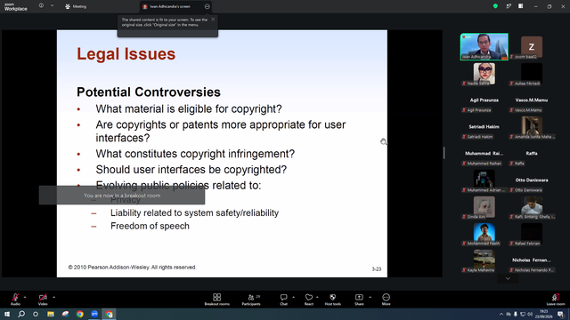Select Rafael Febrian's participant tile
This screenshot has width=570, height=320.
532,234
